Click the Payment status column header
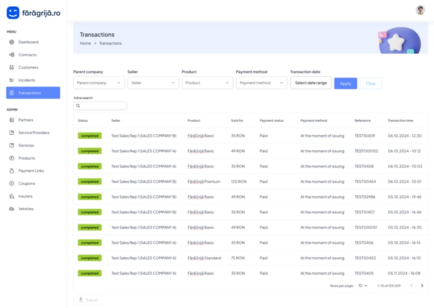The image size is (434, 308). point(271,121)
